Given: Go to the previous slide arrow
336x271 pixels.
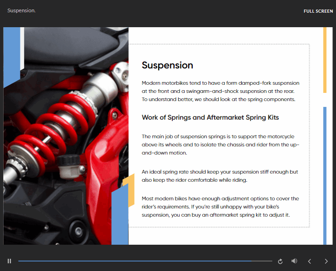Looking at the screenshot, I should point(309,261).
